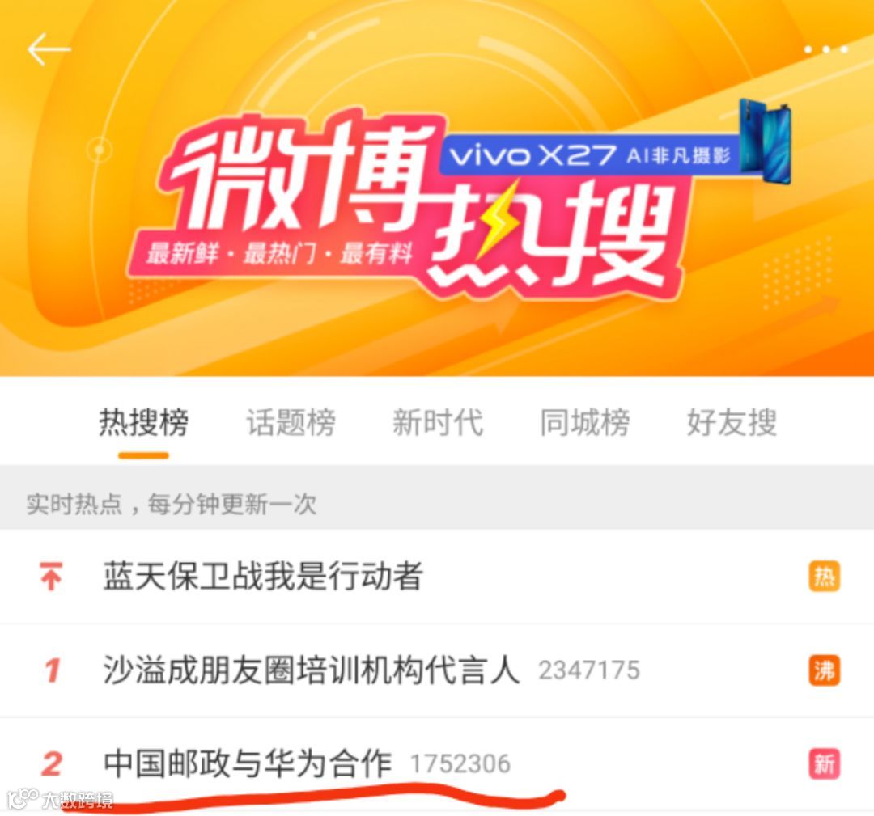Viewport: 874px width, 816px height.
Task: Tap the pink 新 badge on rank two
Action: [824, 763]
